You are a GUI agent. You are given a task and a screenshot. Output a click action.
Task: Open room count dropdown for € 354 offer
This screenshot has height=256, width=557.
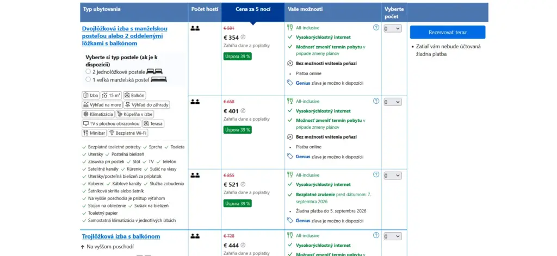393,28
